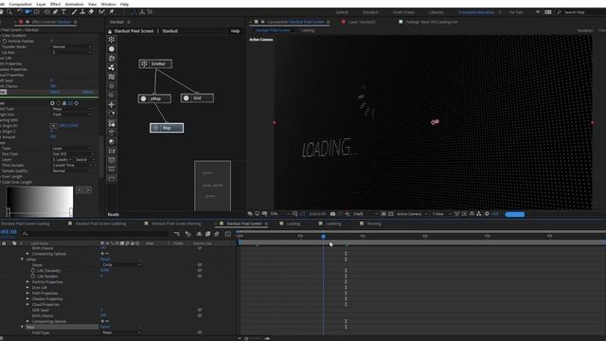Viewport: 606px width, 341px height.
Task: Open the Sample Quality dropdown
Action: pyautogui.click(x=72, y=170)
